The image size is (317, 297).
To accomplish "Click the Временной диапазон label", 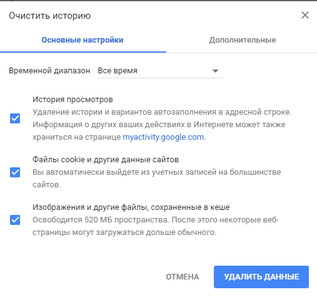I will 49,71.
